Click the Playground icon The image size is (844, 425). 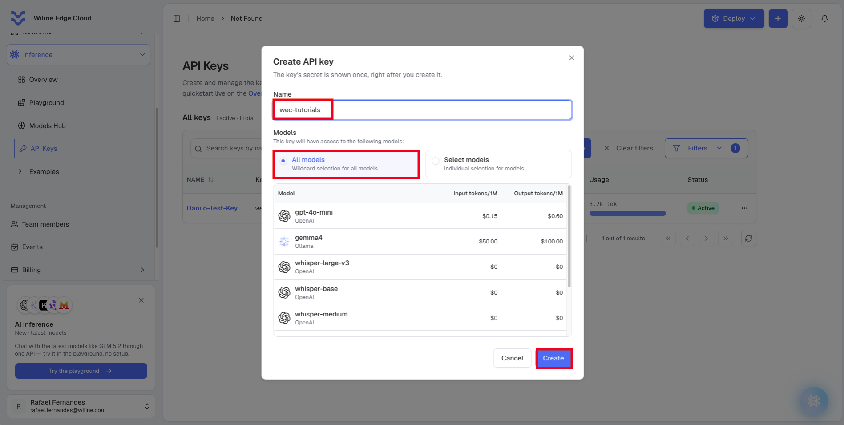(21, 103)
